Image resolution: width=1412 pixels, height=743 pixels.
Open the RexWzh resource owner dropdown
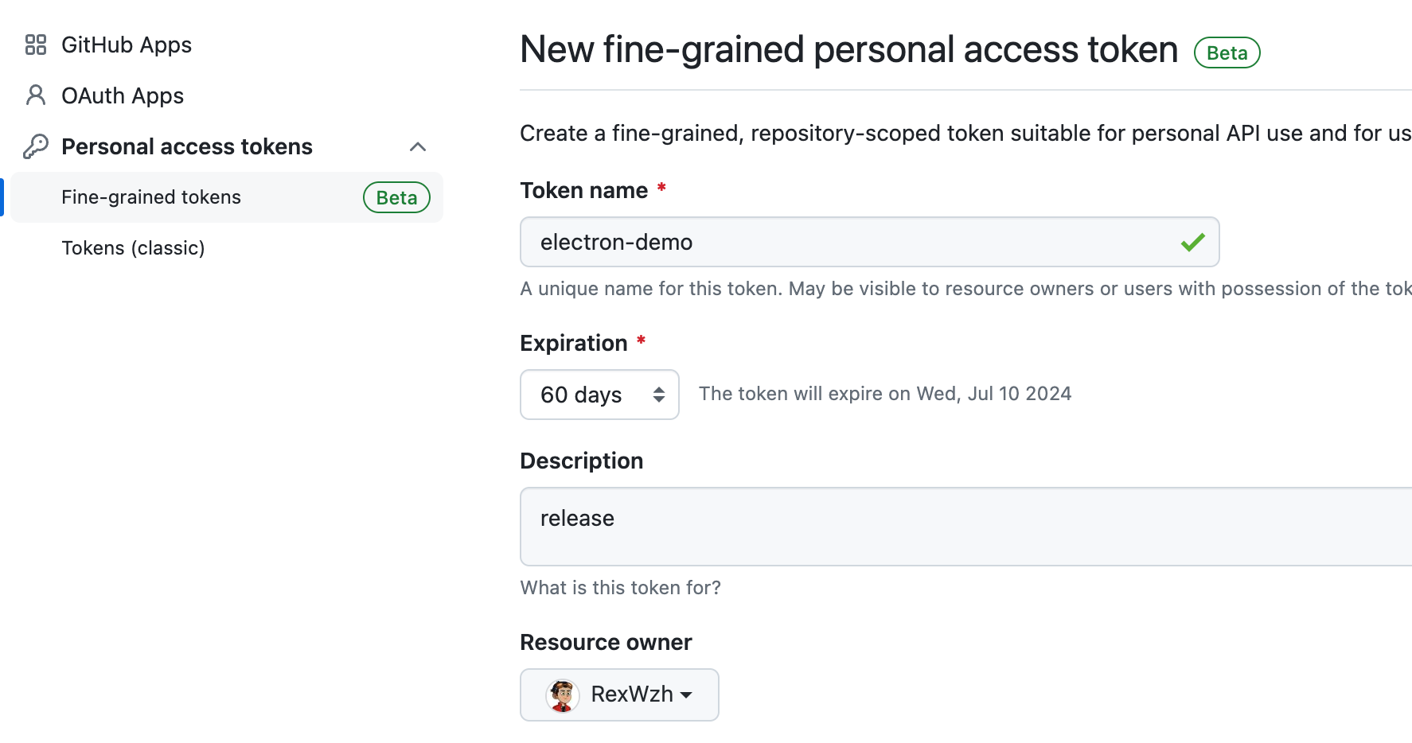click(619, 694)
